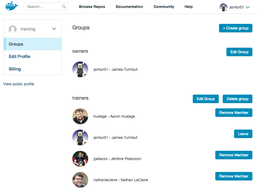Select the Community navigation item
The height and width of the screenshot is (195, 259).
tap(164, 7)
